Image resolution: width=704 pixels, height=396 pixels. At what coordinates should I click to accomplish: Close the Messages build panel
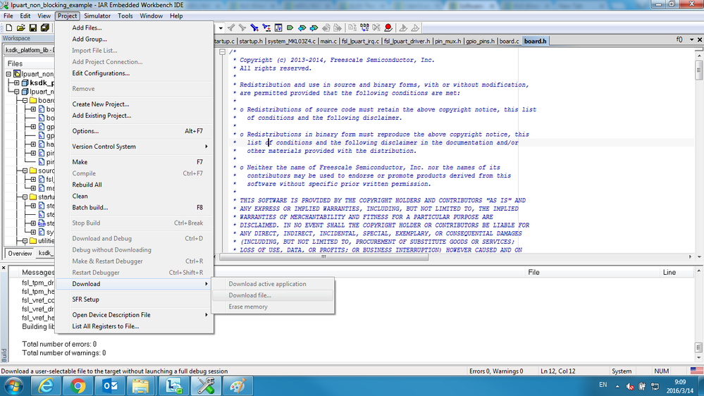(4, 268)
